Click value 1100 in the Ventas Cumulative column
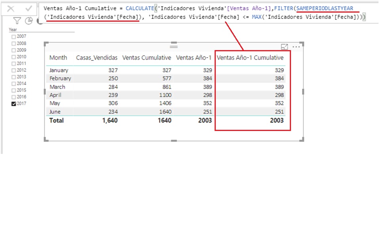 (165, 95)
